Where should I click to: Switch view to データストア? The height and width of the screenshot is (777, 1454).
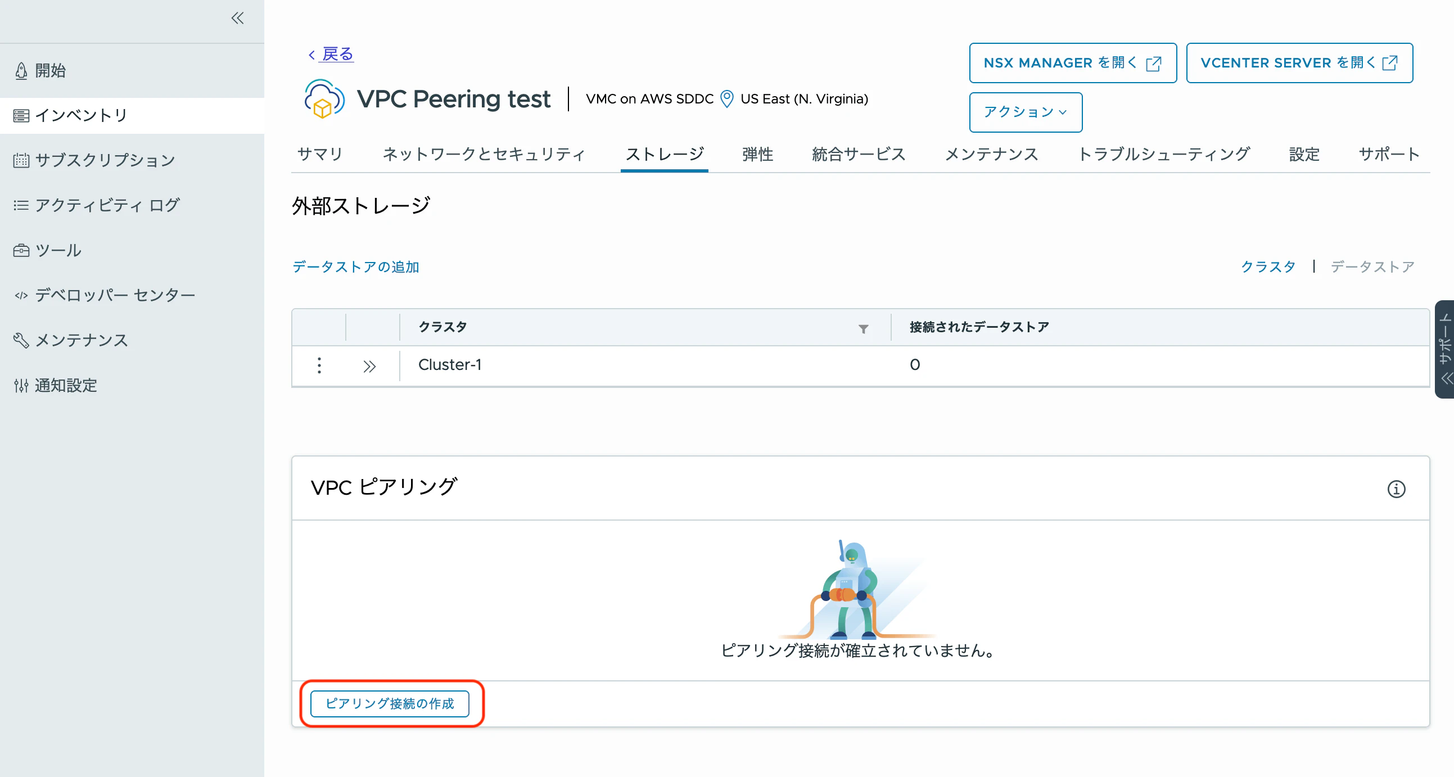(x=1372, y=266)
